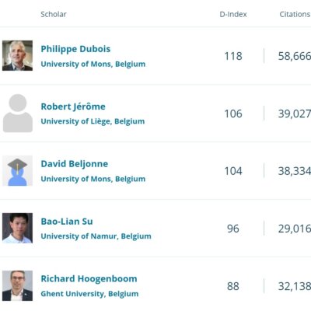This screenshot has height=311, width=311.
Task: Open Richard Hoogenboom profile photo
Action: (x=17, y=285)
